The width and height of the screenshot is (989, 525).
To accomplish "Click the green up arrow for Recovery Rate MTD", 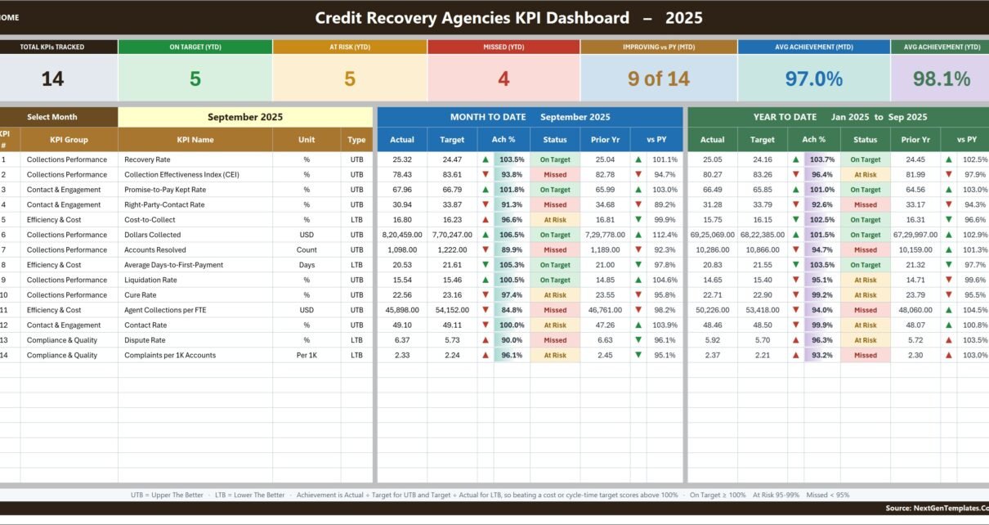I will pyautogui.click(x=486, y=159).
